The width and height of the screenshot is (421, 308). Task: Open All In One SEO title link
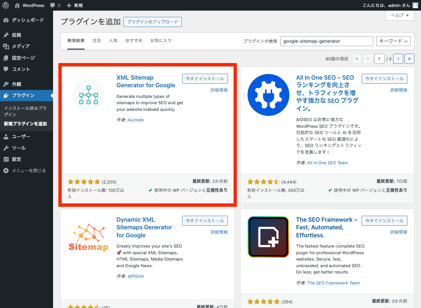click(327, 93)
